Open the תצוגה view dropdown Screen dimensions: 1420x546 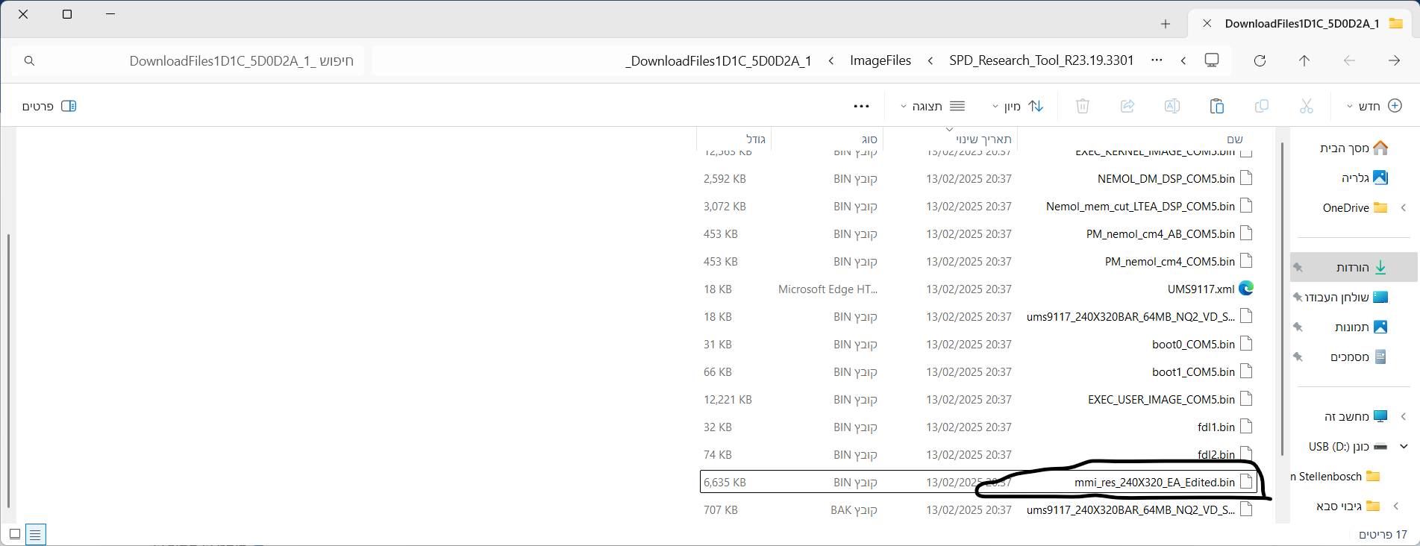pyautogui.click(x=933, y=106)
